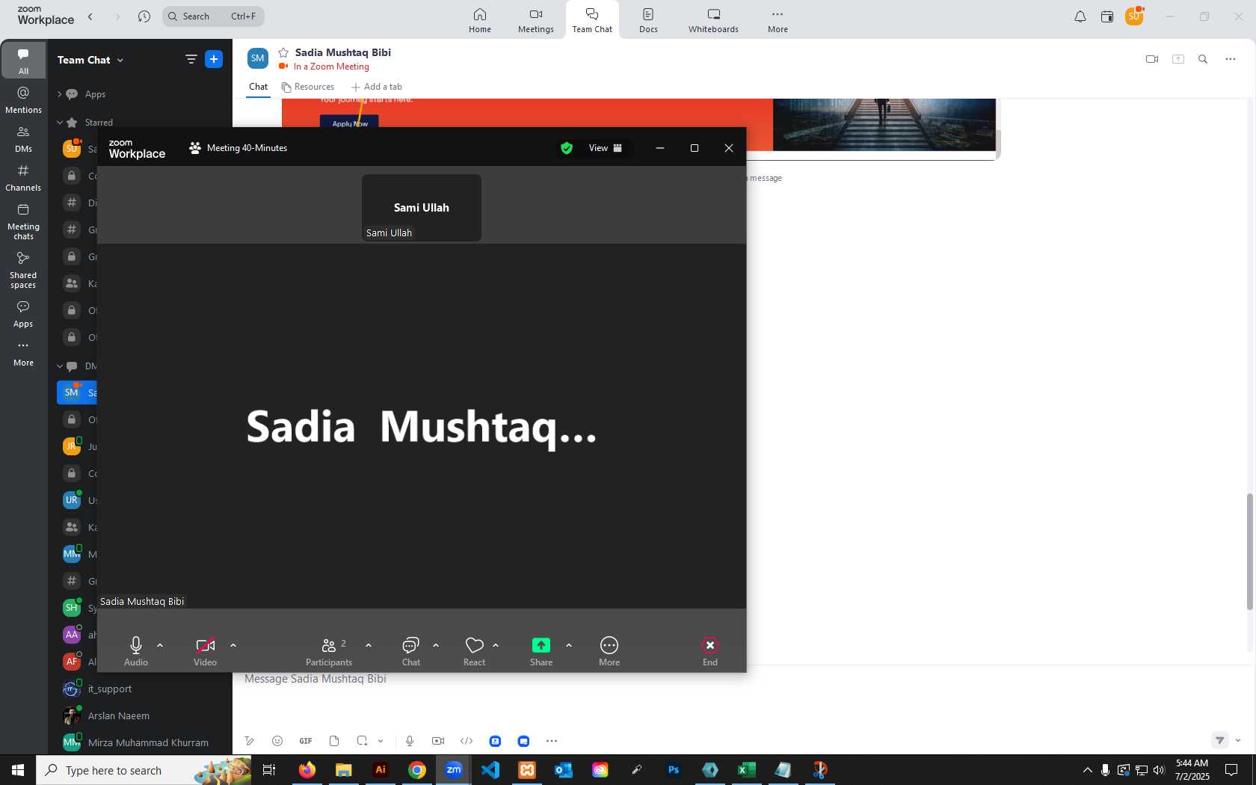Image resolution: width=1256 pixels, height=785 pixels.
Task: Expand arrow beside Participants button
Action: 369,644
